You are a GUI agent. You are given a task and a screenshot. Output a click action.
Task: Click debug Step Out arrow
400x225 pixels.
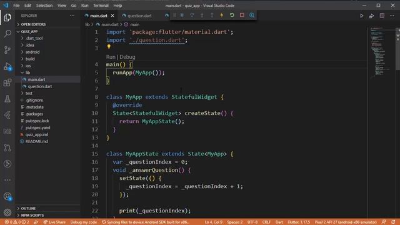pos(212,15)
